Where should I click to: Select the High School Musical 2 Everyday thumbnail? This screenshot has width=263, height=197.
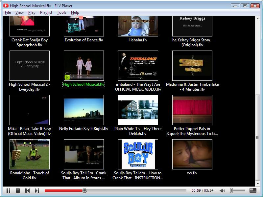tap(30, 66)
